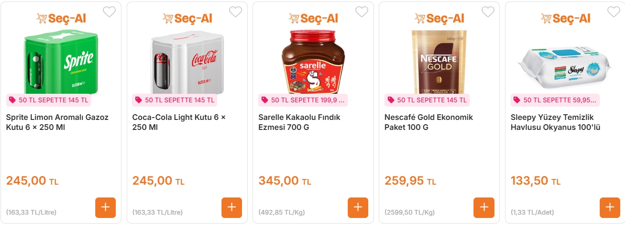Screen dimensions: 625x227
Task: Favorite the Sprite product with heart icon
Action: 110,12
